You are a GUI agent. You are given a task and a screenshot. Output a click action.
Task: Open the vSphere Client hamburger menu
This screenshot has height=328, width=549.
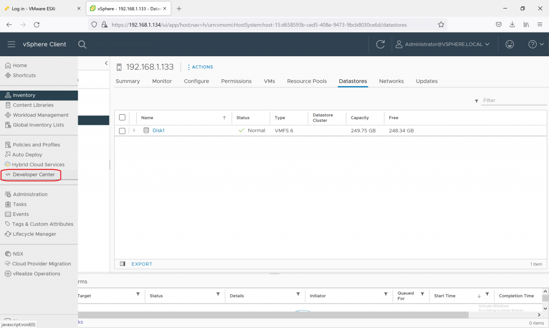pyautogui.click(x=11, y=44)
